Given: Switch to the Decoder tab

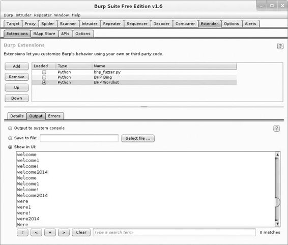Looking at the screenshot, I should [x=162, y=24].
